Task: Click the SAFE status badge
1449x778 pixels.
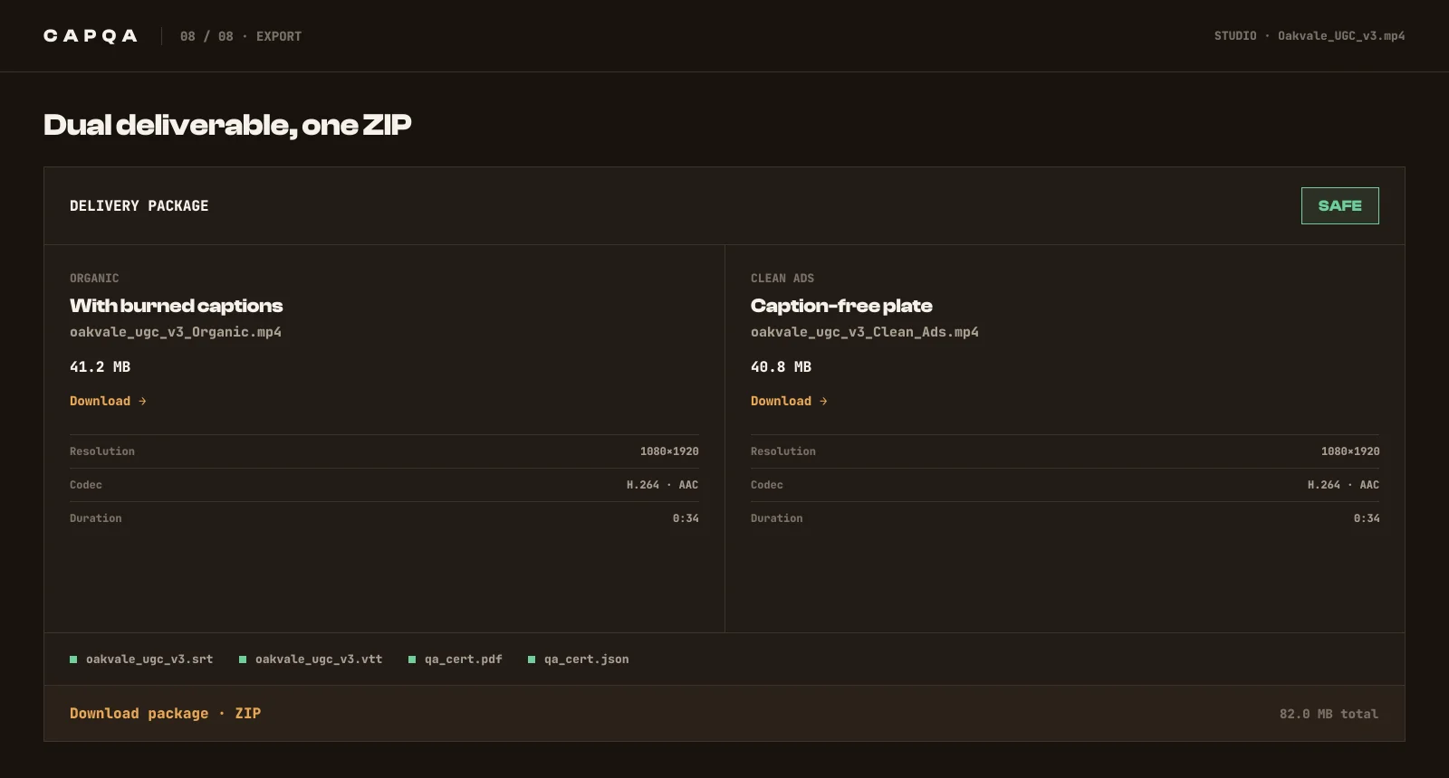Action: point(1340,205)
